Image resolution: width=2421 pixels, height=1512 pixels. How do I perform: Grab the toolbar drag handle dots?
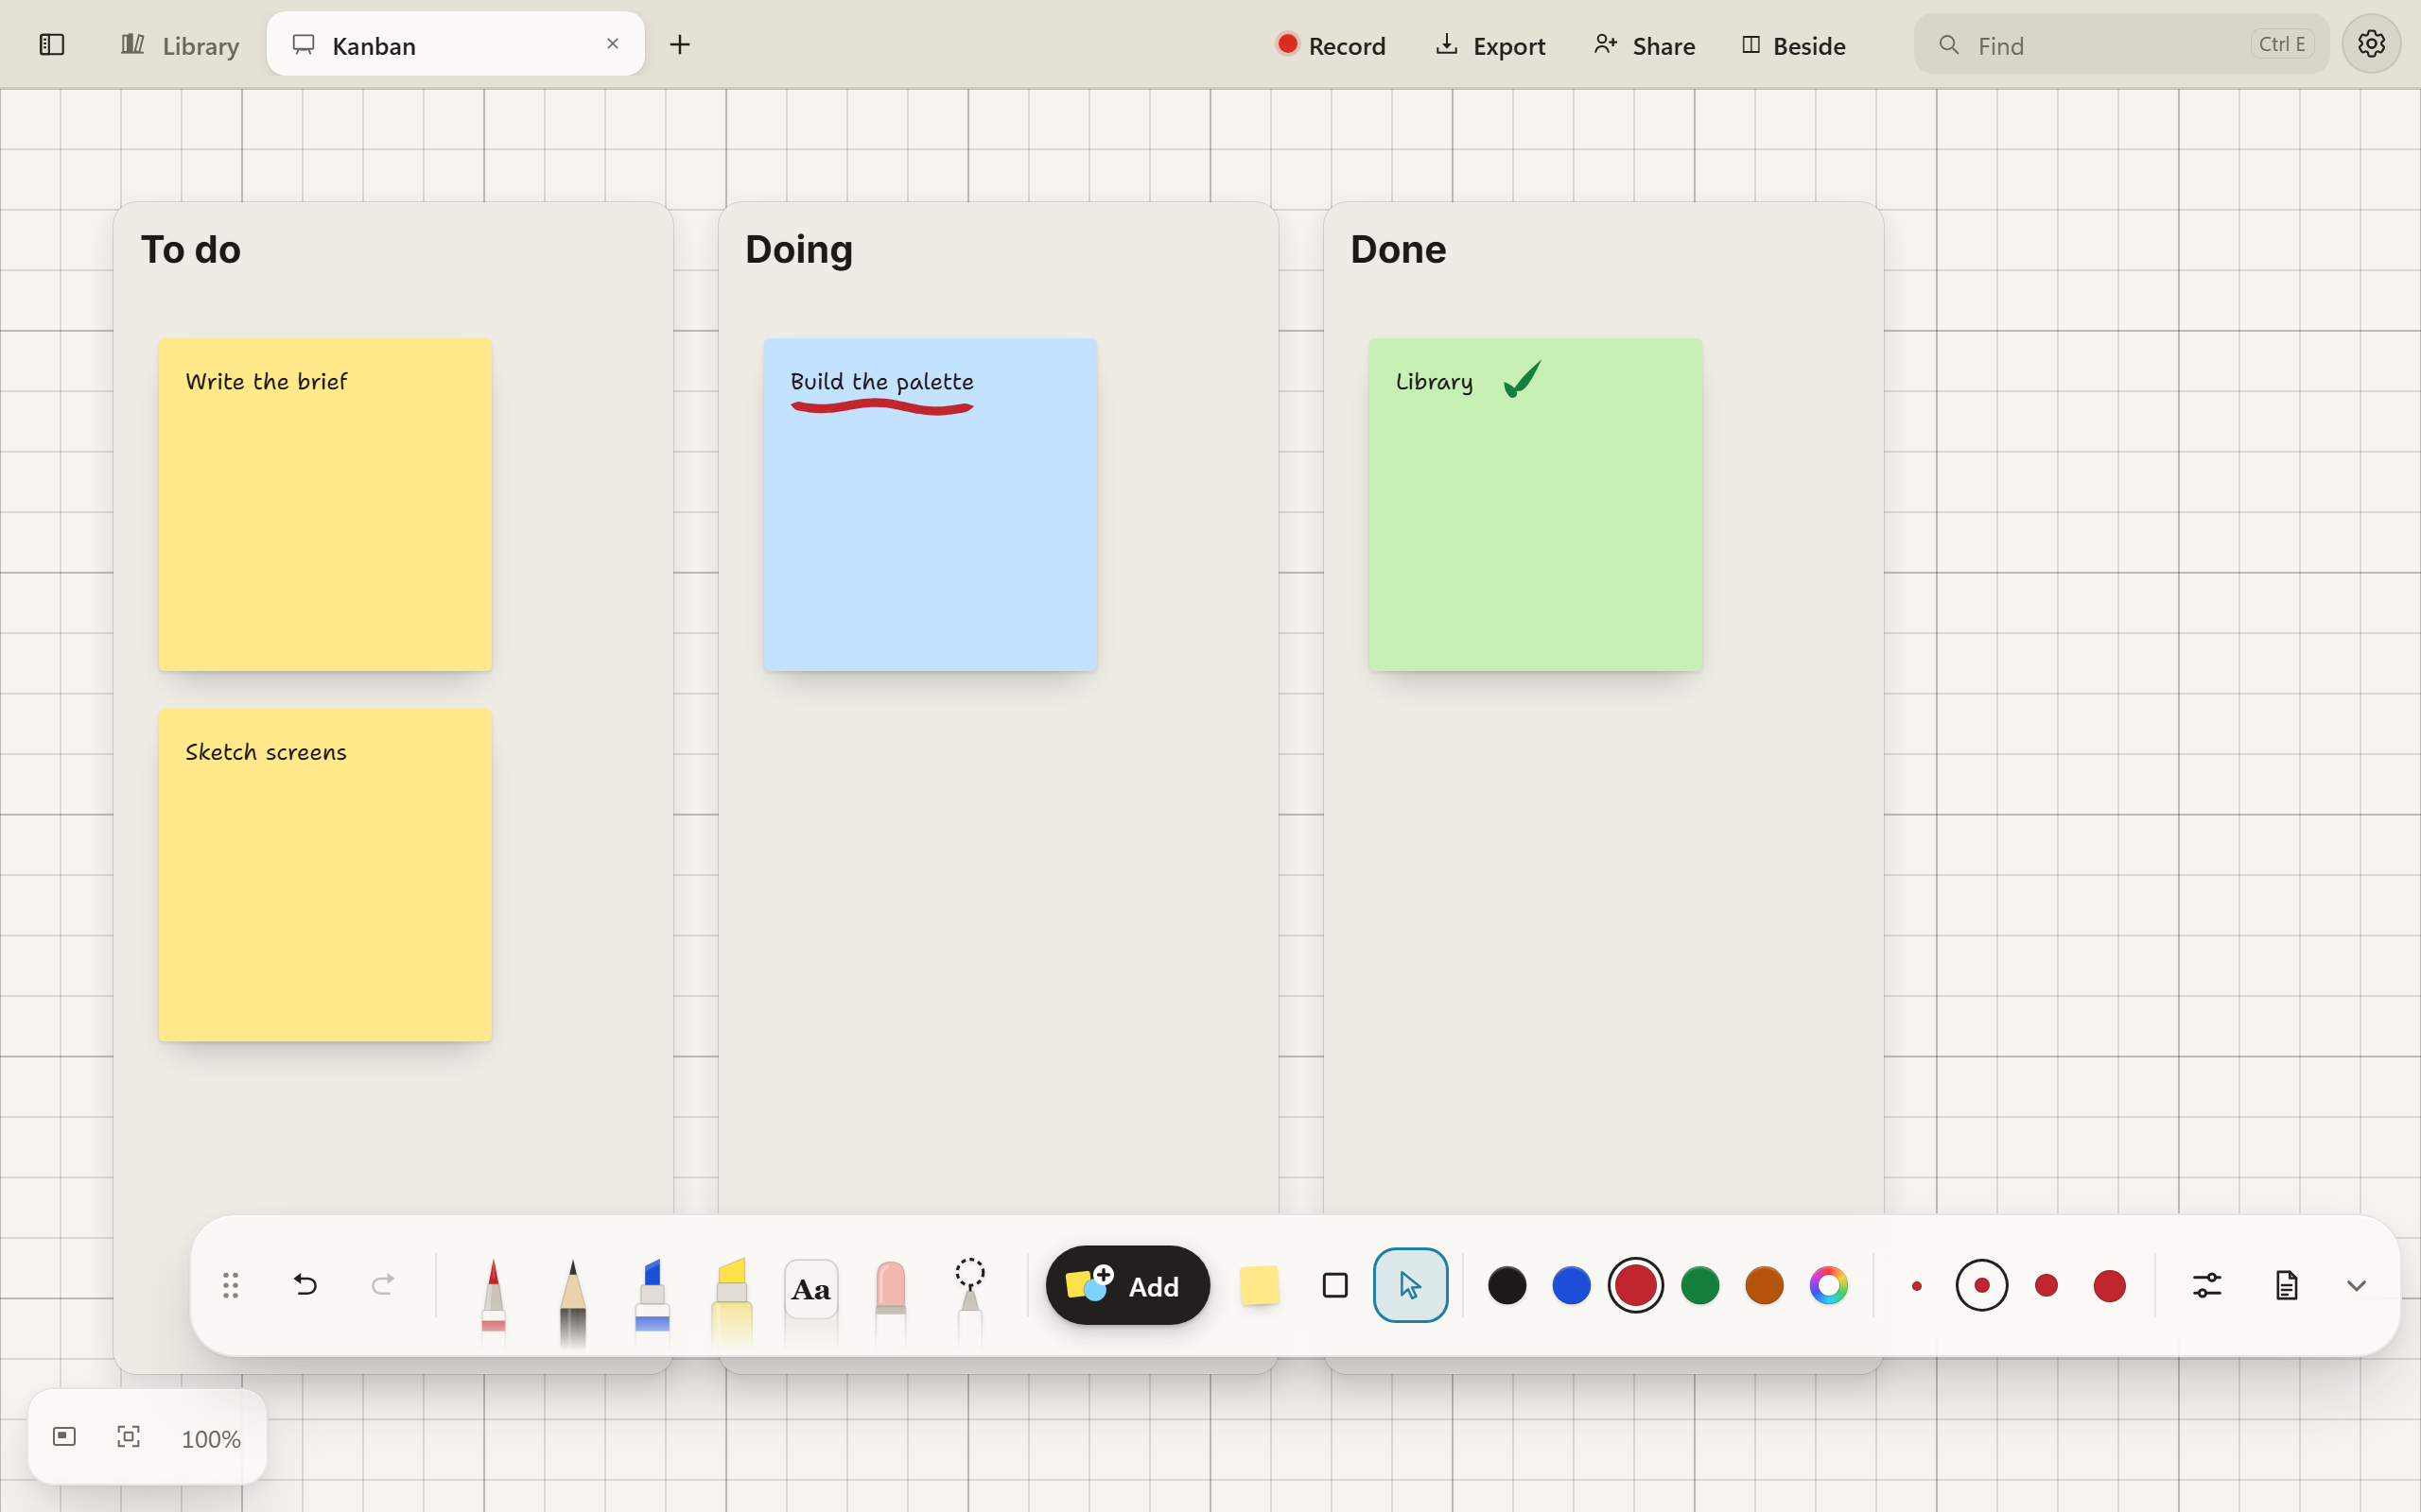pyautogui.click(x=230, y=1285)
